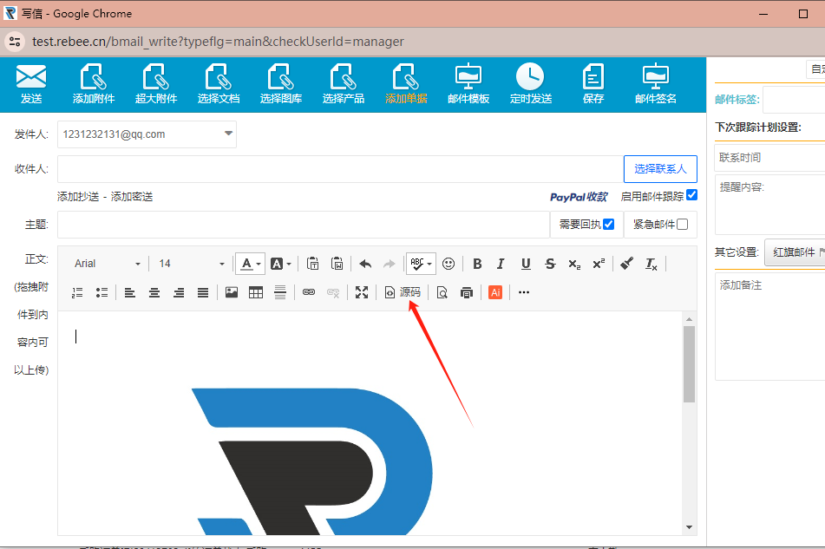Click the 收件人 recipient input field
The height and width of the screenshot is (549, 825).
pos(340,169)
